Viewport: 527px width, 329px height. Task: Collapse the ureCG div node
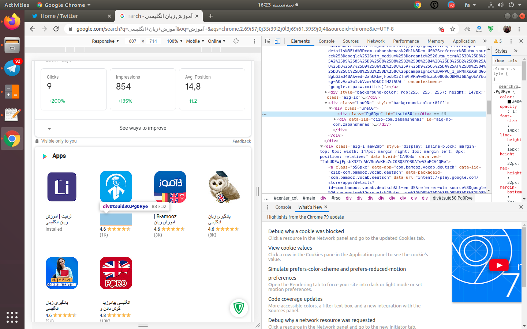pos(330,108)
